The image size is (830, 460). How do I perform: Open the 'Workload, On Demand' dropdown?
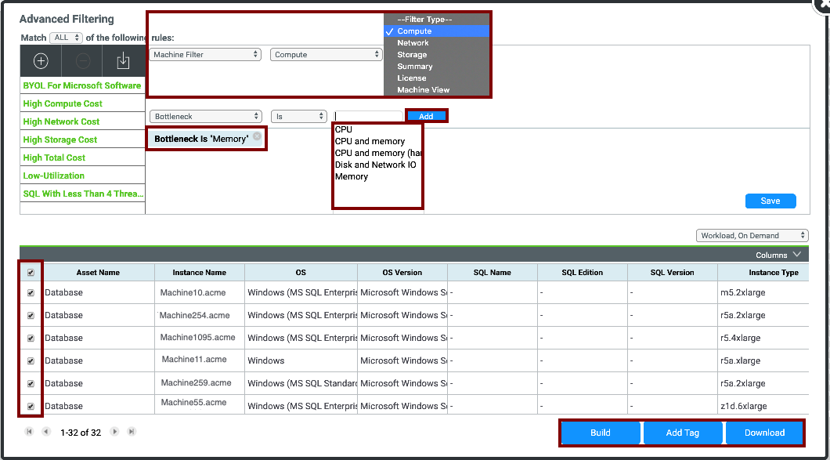tap(752, 235)
